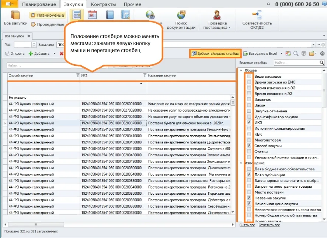Click the calculator icon in the ribbon
The height and width of the screenshot is (238, 327).
[x=77, y=15]
